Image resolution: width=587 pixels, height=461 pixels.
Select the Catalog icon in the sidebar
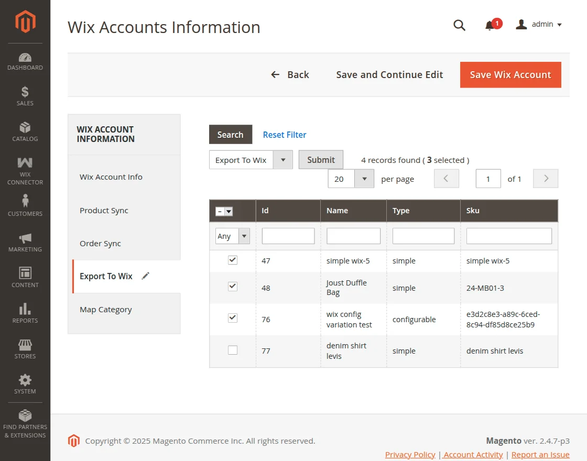click(25, 131)
